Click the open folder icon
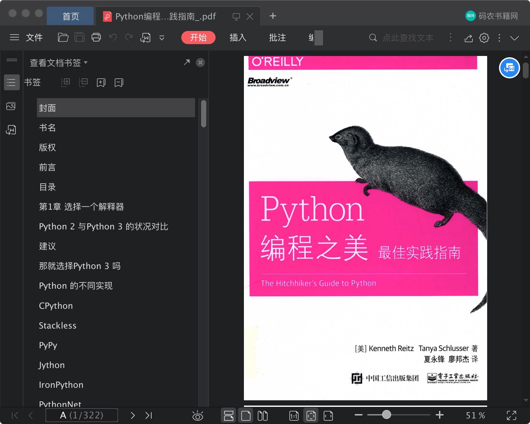530x424 pixels. click(x=63, y=38)
